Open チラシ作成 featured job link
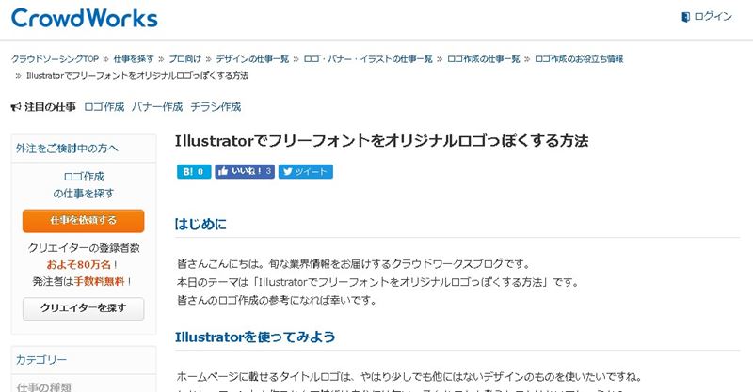 click(x=216, y=107)
